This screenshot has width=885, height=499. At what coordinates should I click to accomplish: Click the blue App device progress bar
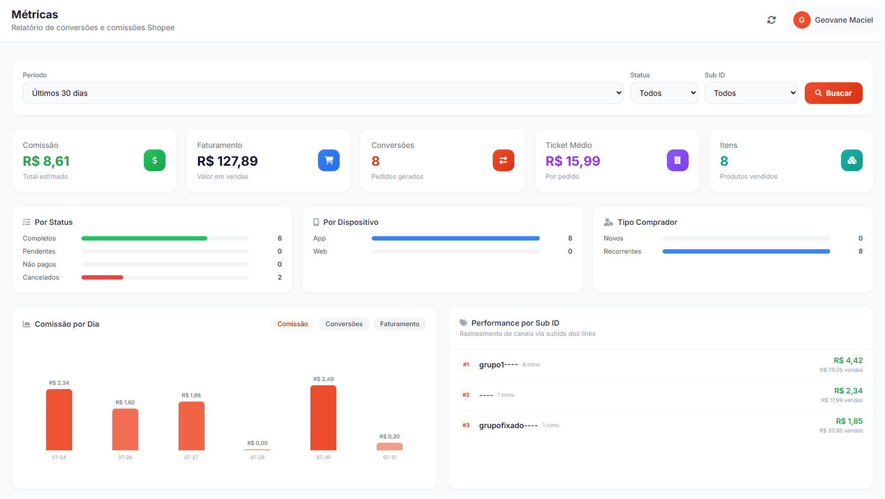click(x=456, y=238)
